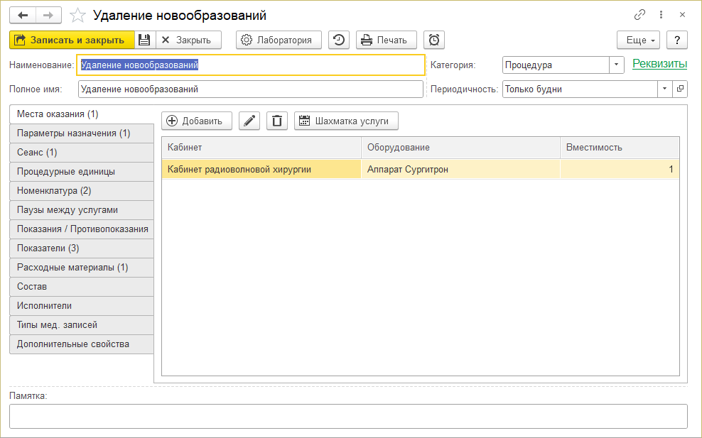This screenshot has height=438, width=702.
Task: Open the Еще menu
Action: tap(638, 40)
